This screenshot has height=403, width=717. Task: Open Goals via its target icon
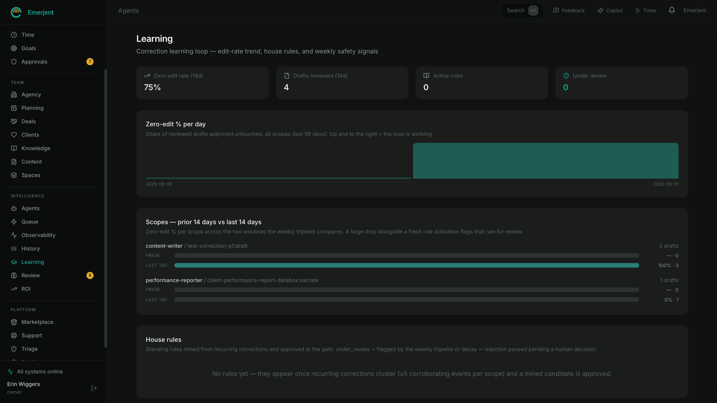pyautogui.click(x=14, y=48)
